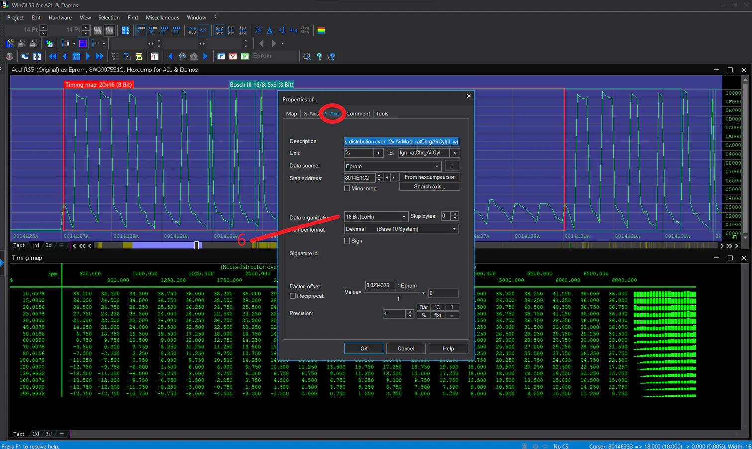The width and height of the screenshot is (752, 449).
Task: Adjust the Precision stepper
Action: coord(410,314)
